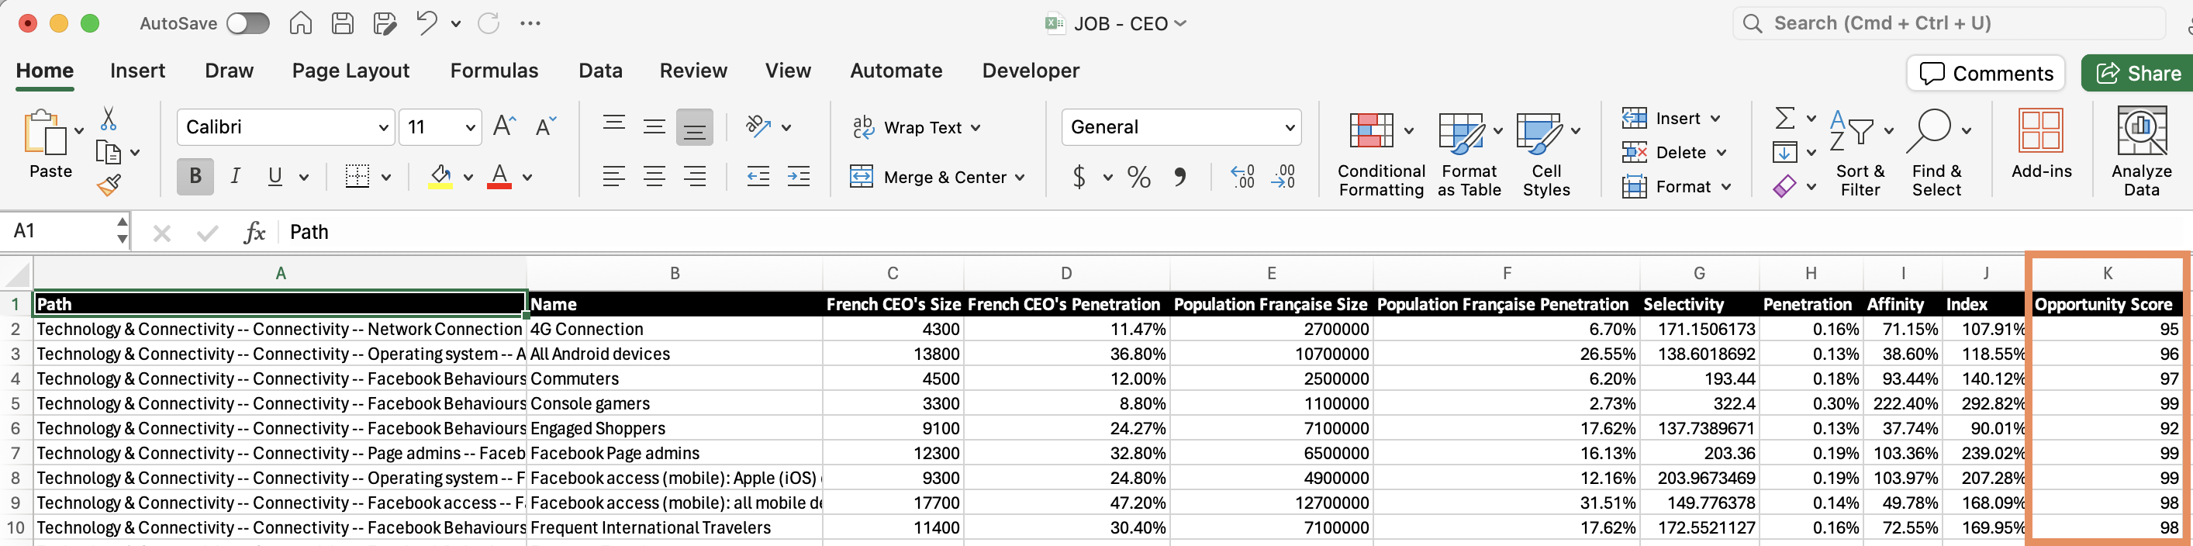2193x546 pixels.
Task: Click the formula bar containing Path
Action: (x=1235, y=232)
